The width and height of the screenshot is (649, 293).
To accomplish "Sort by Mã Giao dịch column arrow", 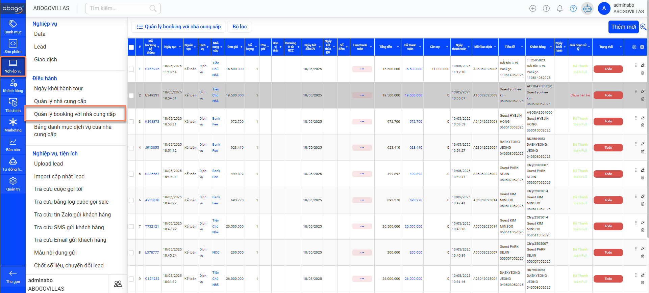I will [495, 47].
